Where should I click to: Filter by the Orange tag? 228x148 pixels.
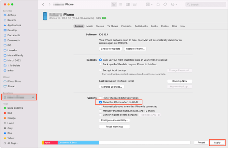point(11,118)
